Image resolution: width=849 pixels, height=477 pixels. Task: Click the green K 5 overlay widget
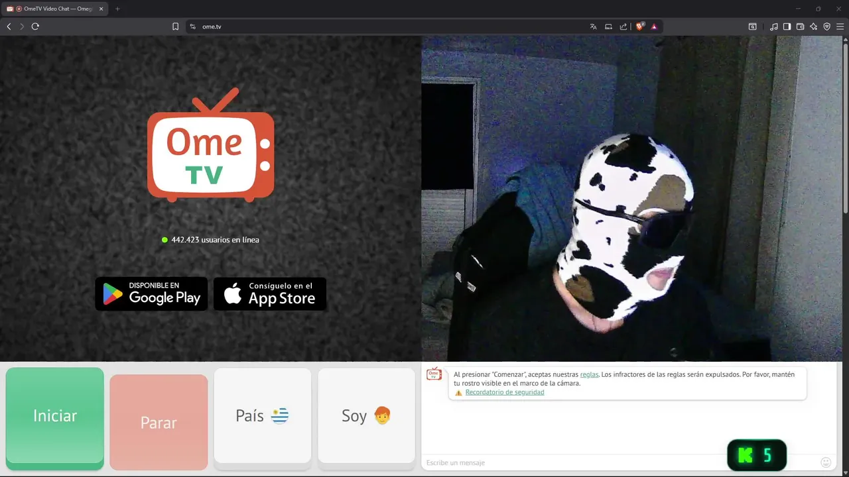click(x=757, y=455)
